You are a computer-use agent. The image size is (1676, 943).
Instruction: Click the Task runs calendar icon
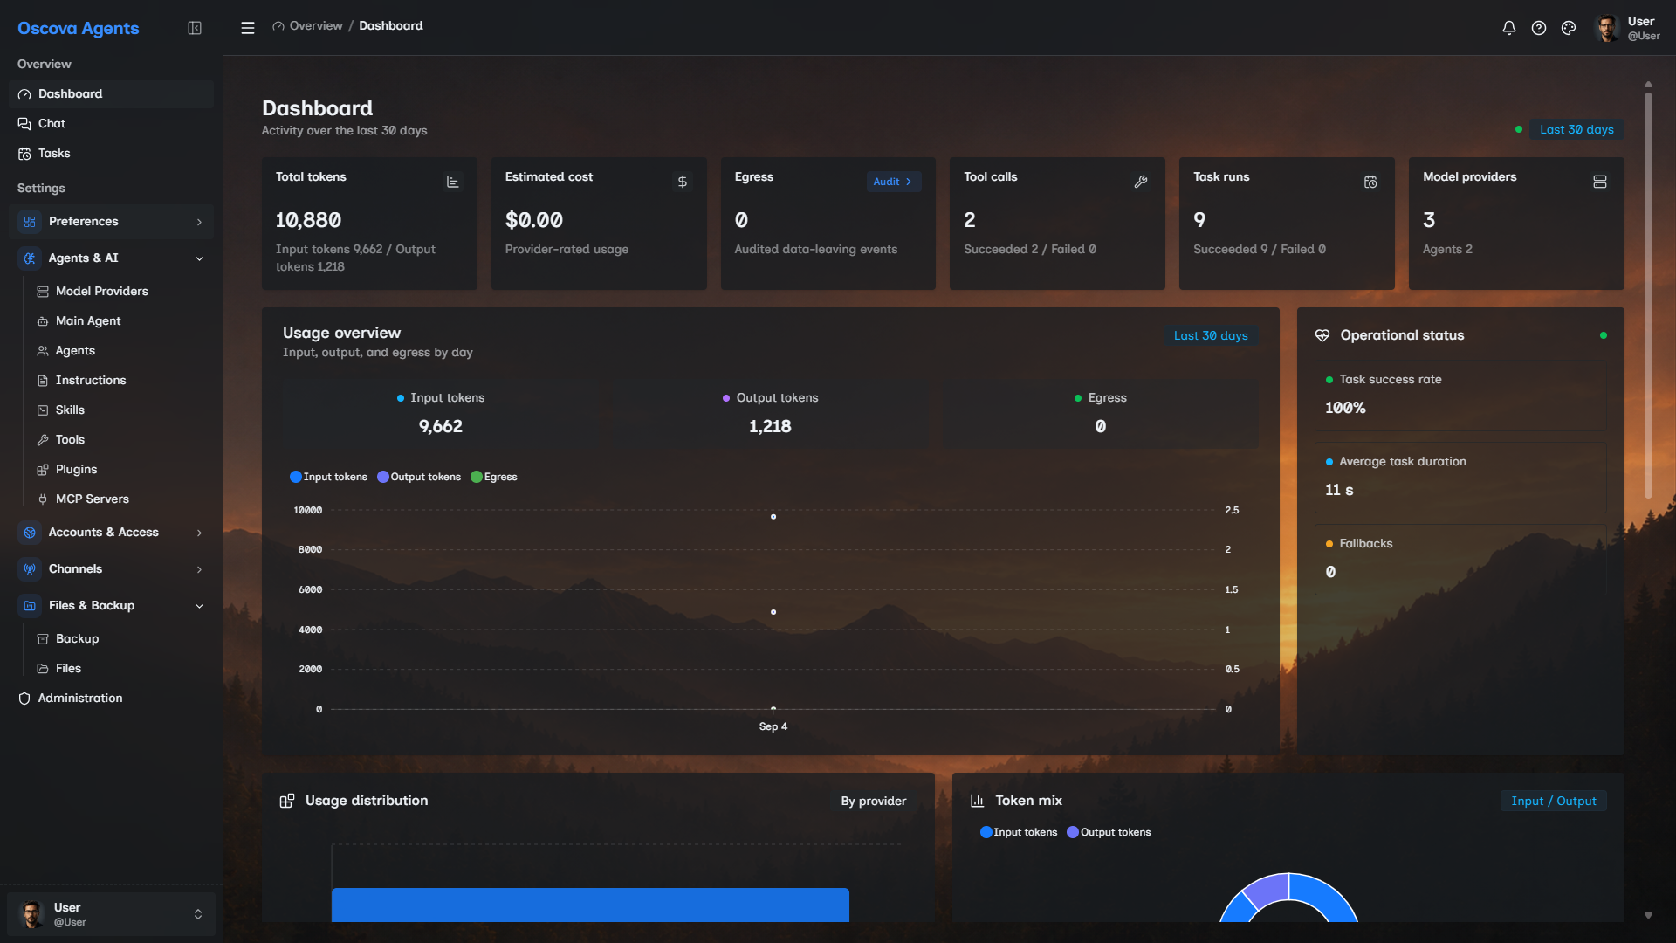[1370, 182]
